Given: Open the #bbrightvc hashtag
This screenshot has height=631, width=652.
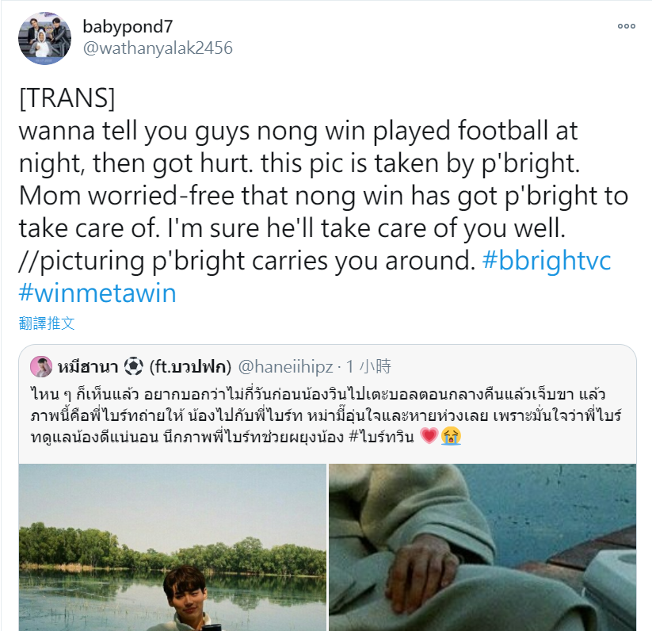Looking at the screenshot, I should pos(547,261).
